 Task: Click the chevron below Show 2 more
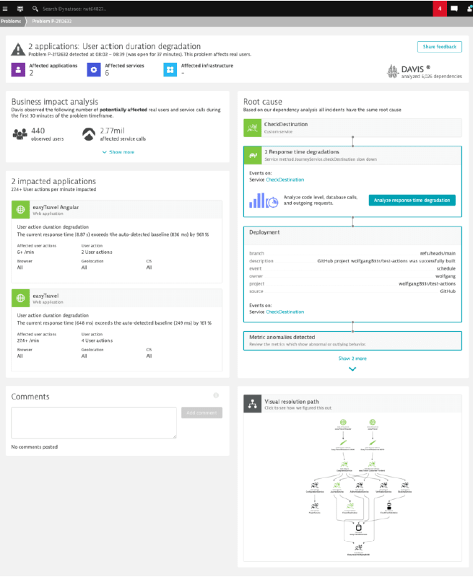(x=352, y=369)
